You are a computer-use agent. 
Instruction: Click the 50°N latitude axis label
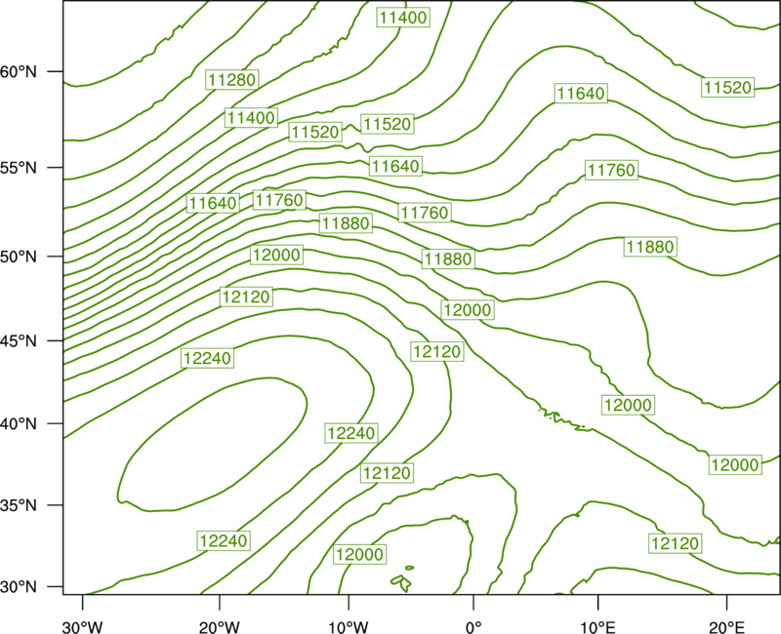tap(19, 257)
